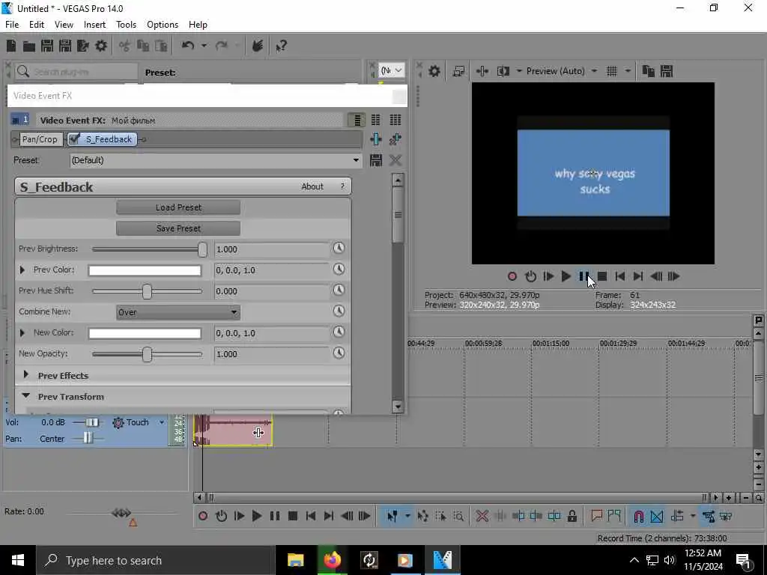
Task: Toggle the Split Screen View icon in preview
Action: pos(503,71)
